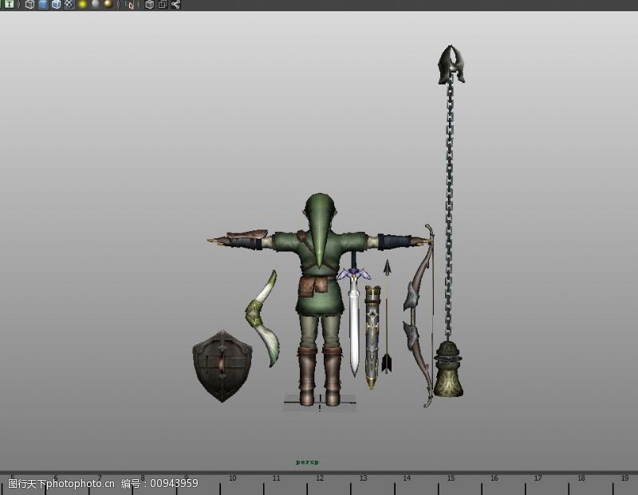Screen dimensions: 638x495
Task: Toggle textured checker display mode
Action: click(x=69, y=5)
